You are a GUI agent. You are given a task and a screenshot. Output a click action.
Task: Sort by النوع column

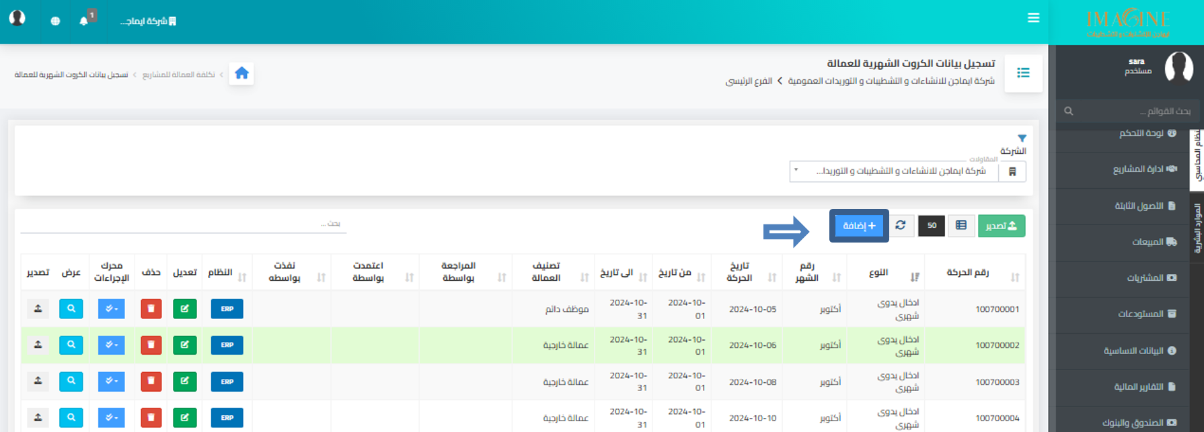[886, 272]
